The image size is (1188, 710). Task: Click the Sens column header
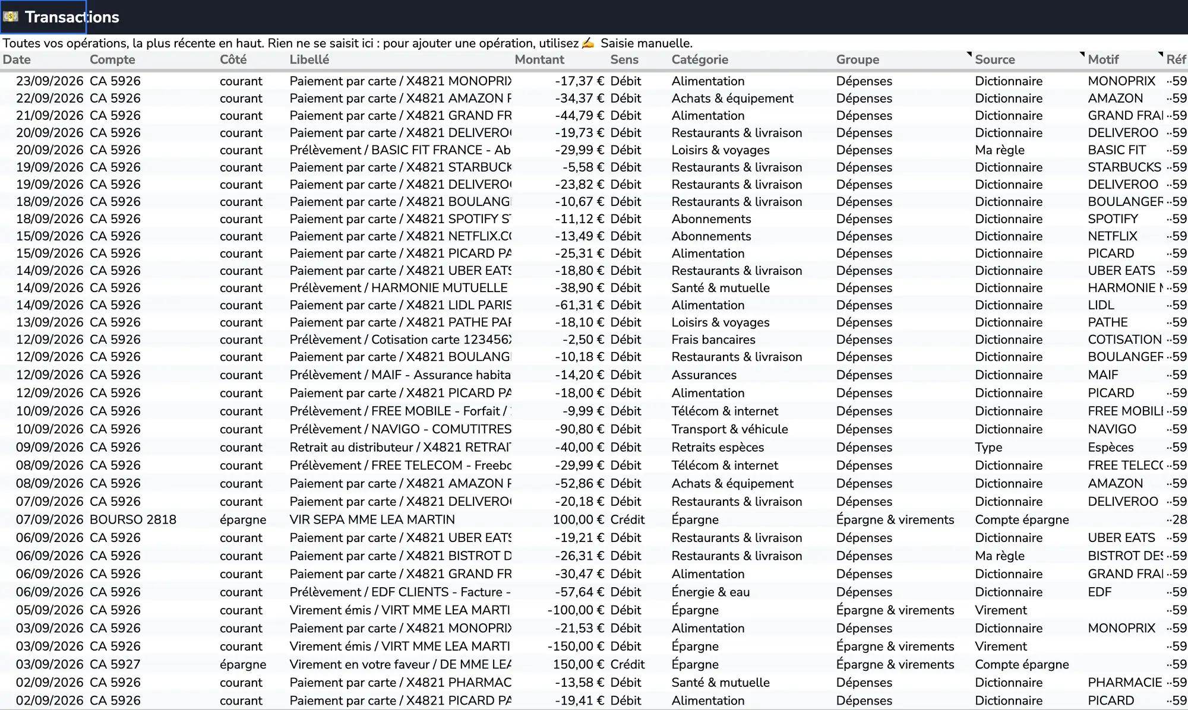click(624, 59)
